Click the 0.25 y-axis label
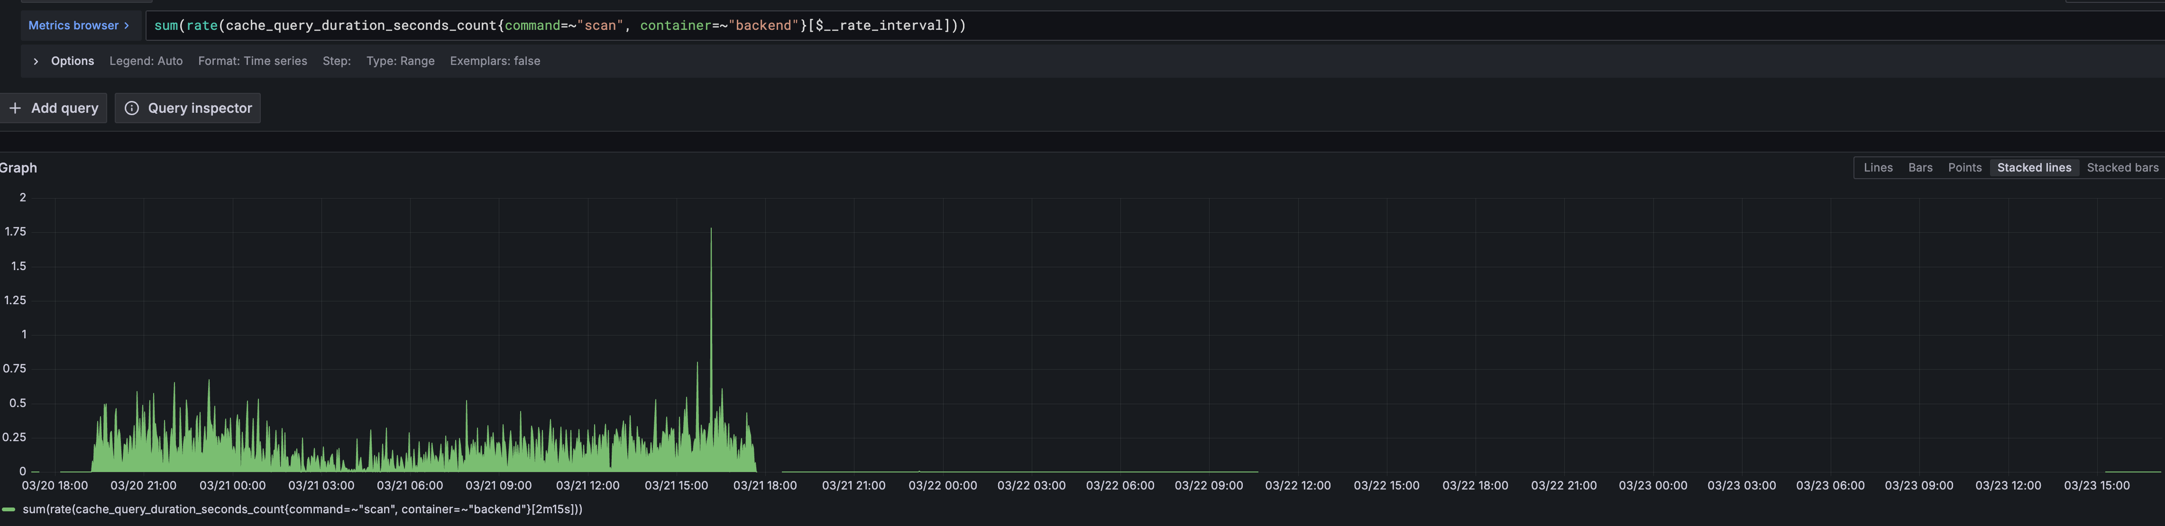Screen dimensions: 2165x526 (x=14, y=438)
